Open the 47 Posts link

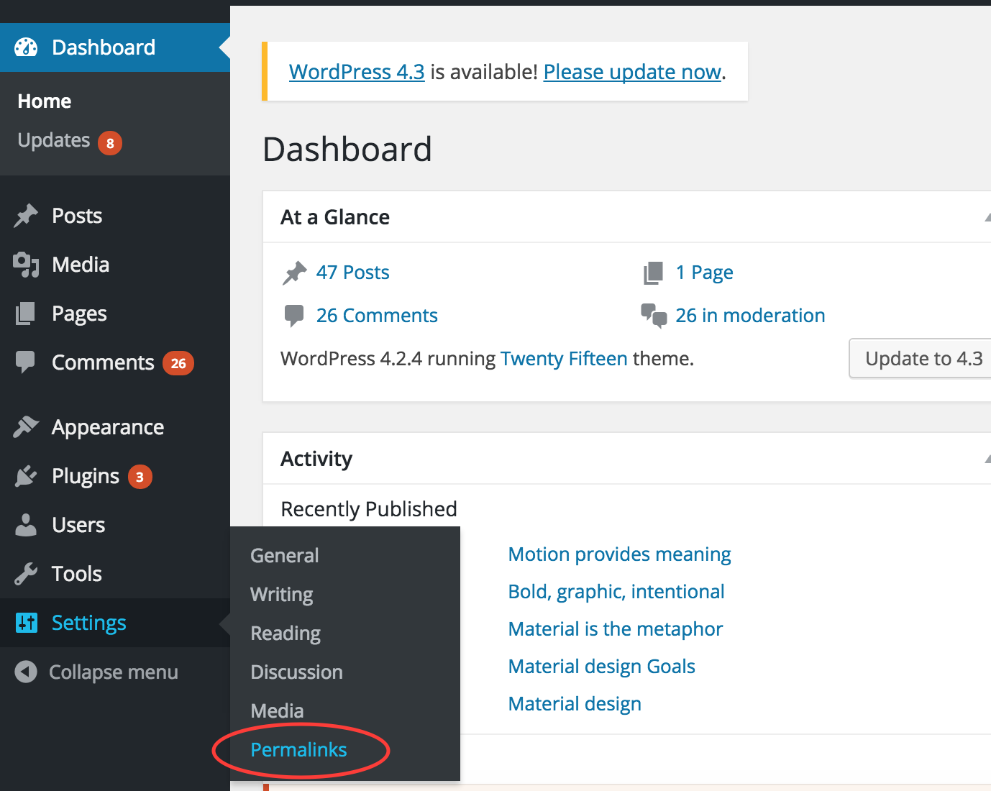[352, 273]
